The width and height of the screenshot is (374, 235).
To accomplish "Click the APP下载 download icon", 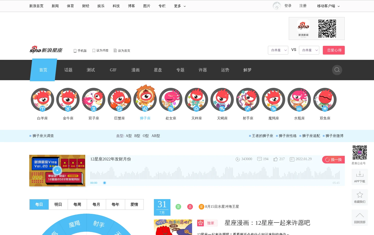I will tap(360, 177).
